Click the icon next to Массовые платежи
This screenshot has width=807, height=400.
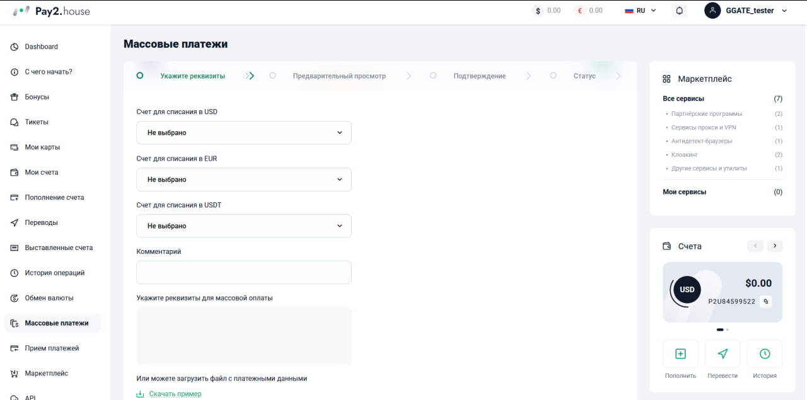pyautogui.click(x=15, y=323)
